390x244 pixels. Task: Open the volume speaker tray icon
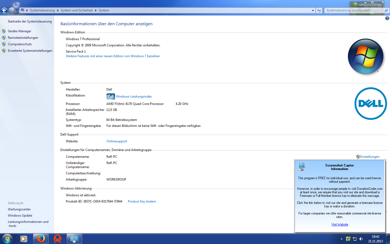361,239
